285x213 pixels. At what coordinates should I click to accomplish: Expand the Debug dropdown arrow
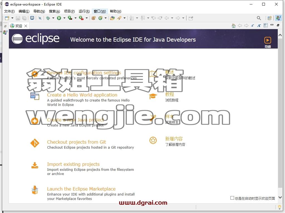click(x=53, y=18)
